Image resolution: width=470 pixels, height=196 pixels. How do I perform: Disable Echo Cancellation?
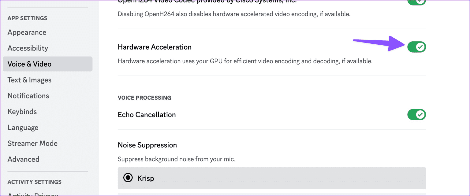tap(416, 114)
